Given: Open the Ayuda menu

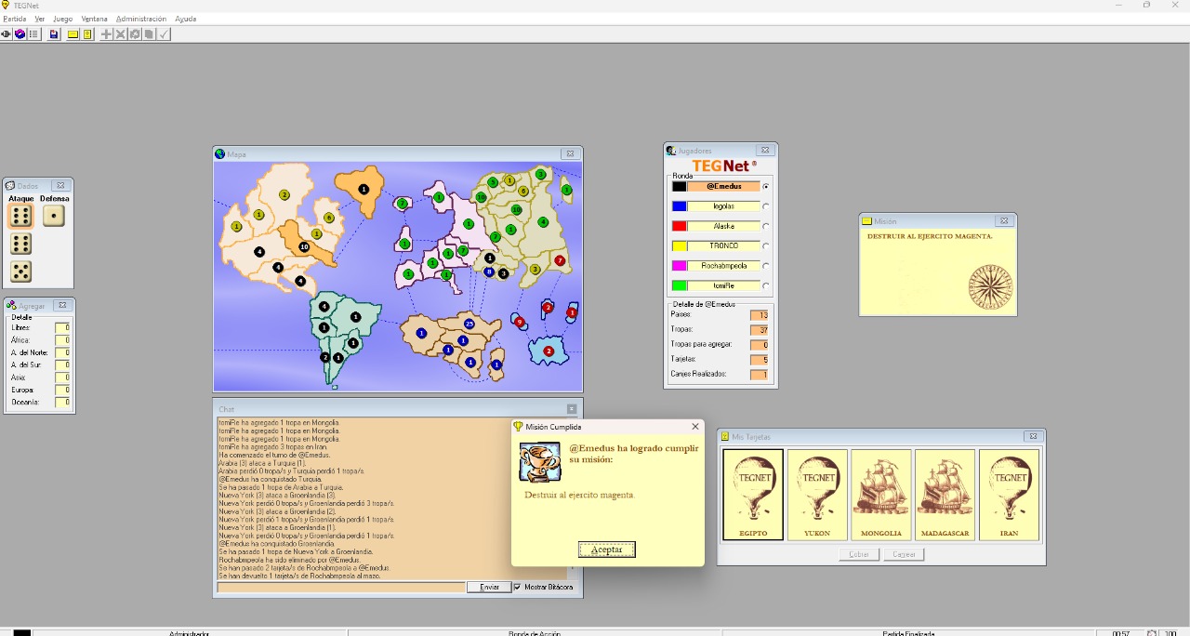Looking at the screenshot, I should coord(186,19).
